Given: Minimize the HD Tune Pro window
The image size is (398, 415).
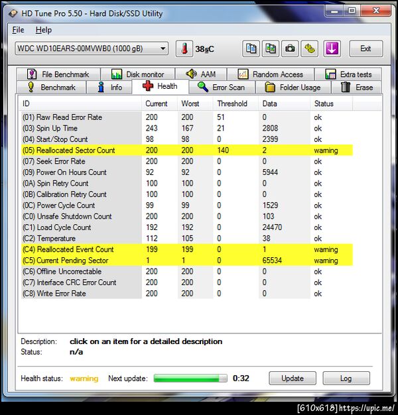Looking at the screenshot, I should tap(334, 11).
